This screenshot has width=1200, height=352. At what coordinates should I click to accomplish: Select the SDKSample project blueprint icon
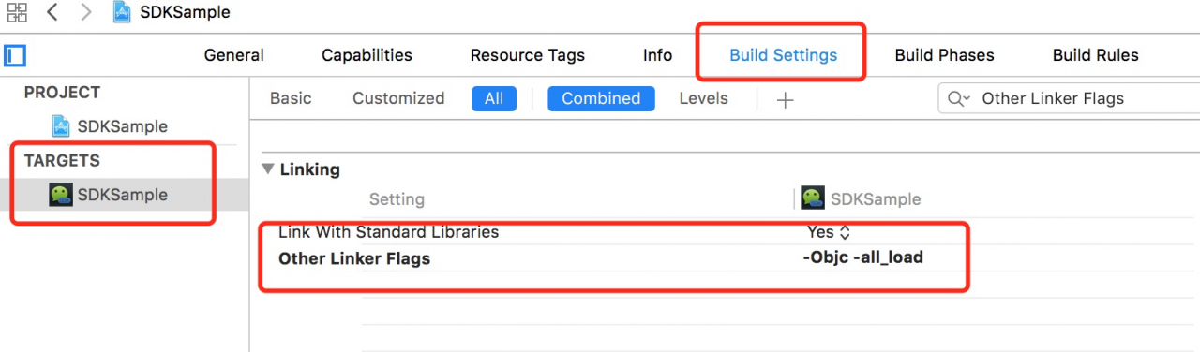[x=61, y=126]
